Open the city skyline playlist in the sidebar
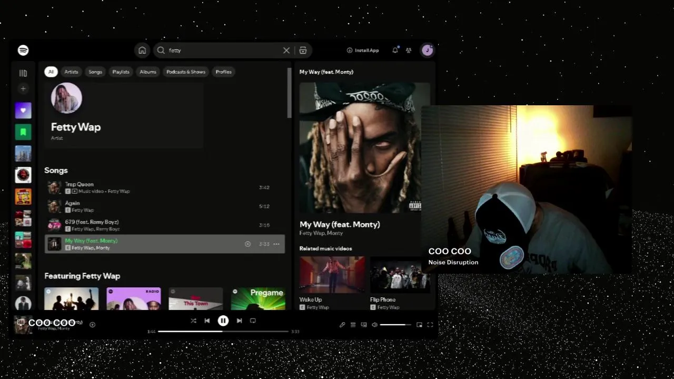The image size is (674, 379). 23,154
